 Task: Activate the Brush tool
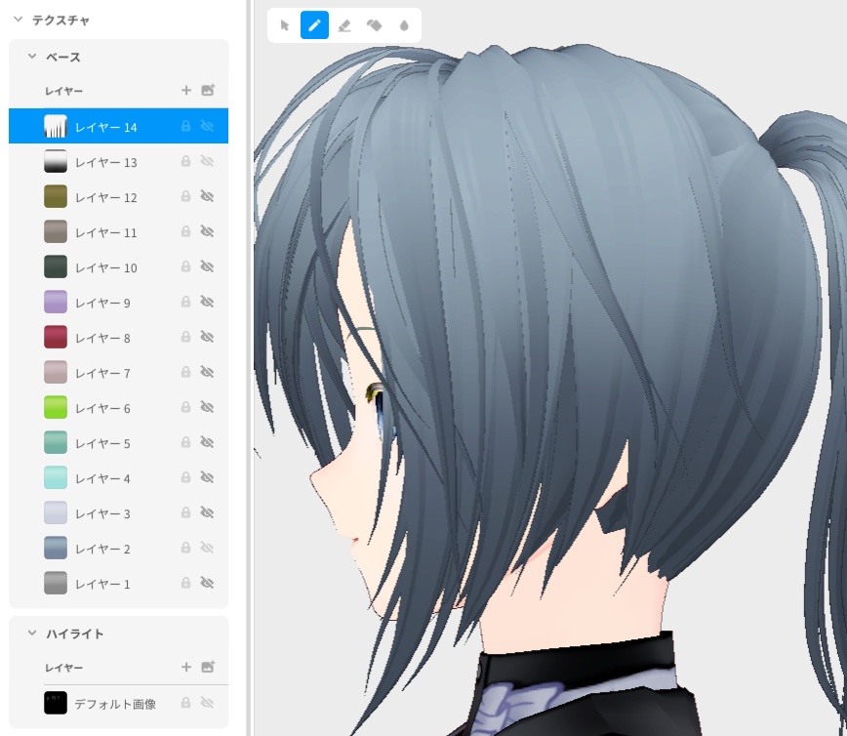pos(314,25)
